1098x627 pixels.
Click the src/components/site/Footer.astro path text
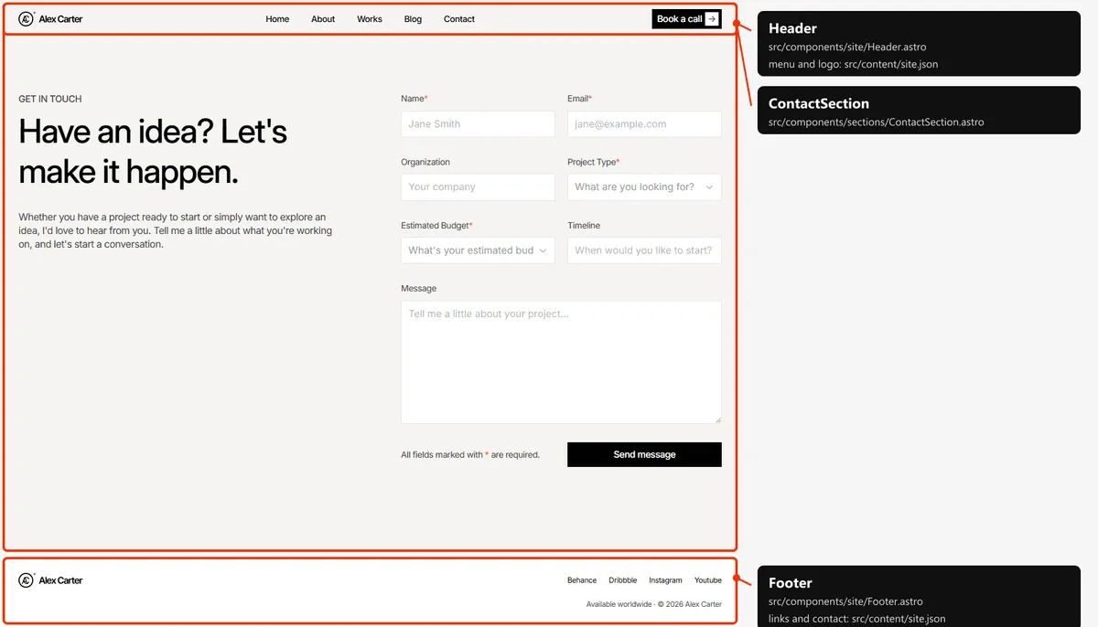pos(845,601)
